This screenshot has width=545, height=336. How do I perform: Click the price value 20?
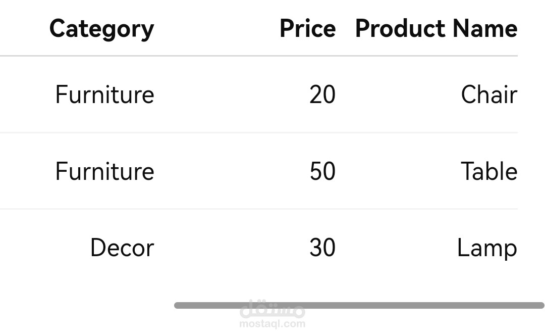322,95
